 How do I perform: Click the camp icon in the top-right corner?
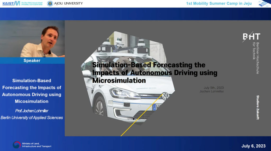[263, 3]
